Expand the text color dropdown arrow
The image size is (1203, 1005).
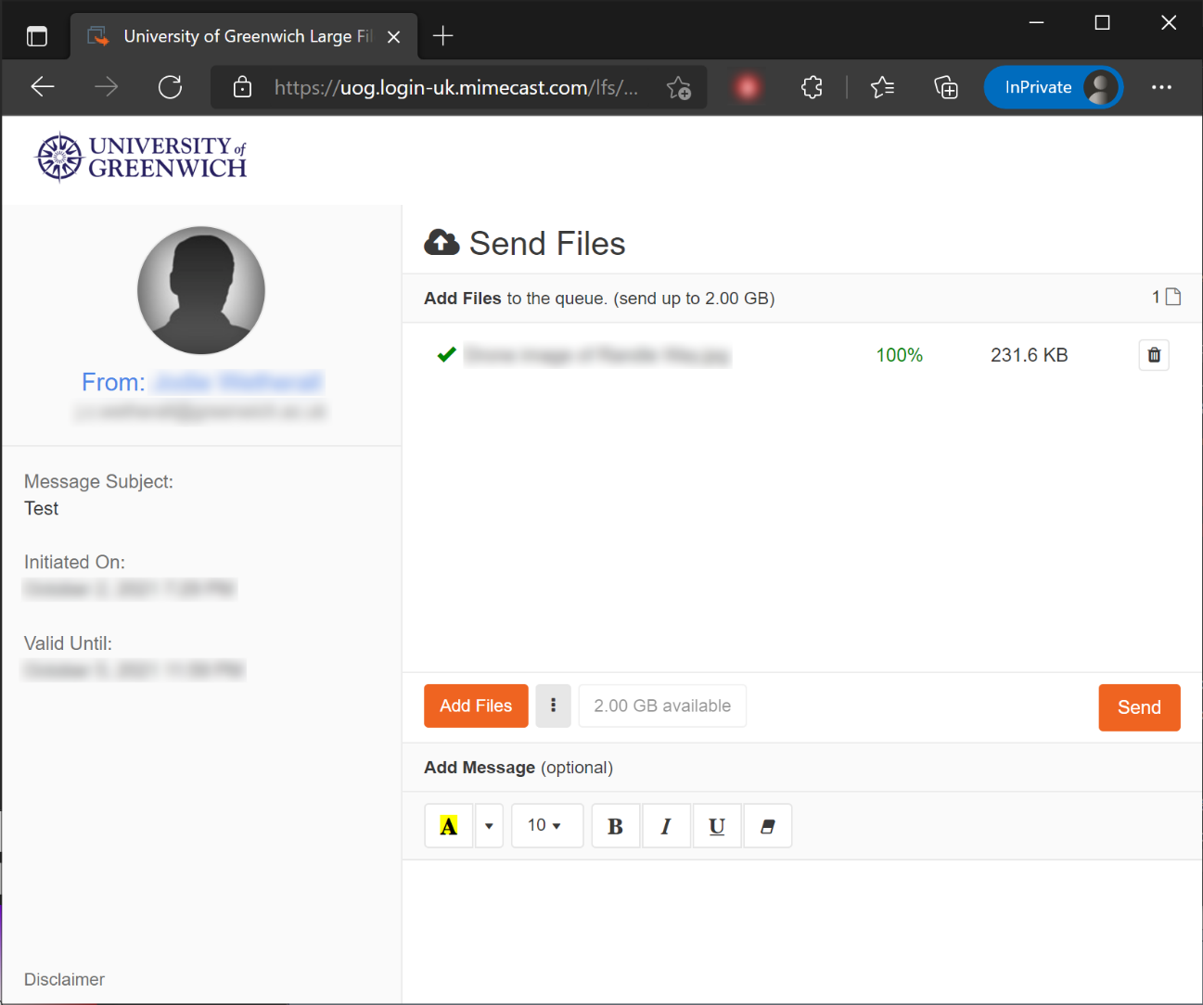[489, 826]
